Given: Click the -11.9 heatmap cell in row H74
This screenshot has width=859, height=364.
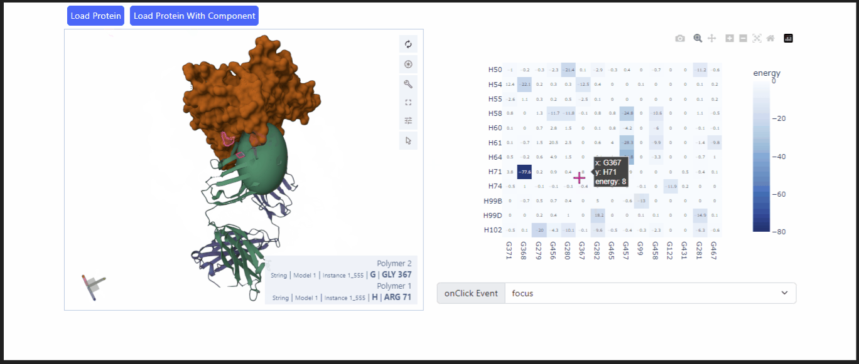Looking at the screenshot, I should click(671, 186).
